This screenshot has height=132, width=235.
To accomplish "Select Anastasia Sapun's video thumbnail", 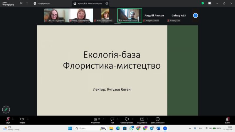I will pos(130,15).
